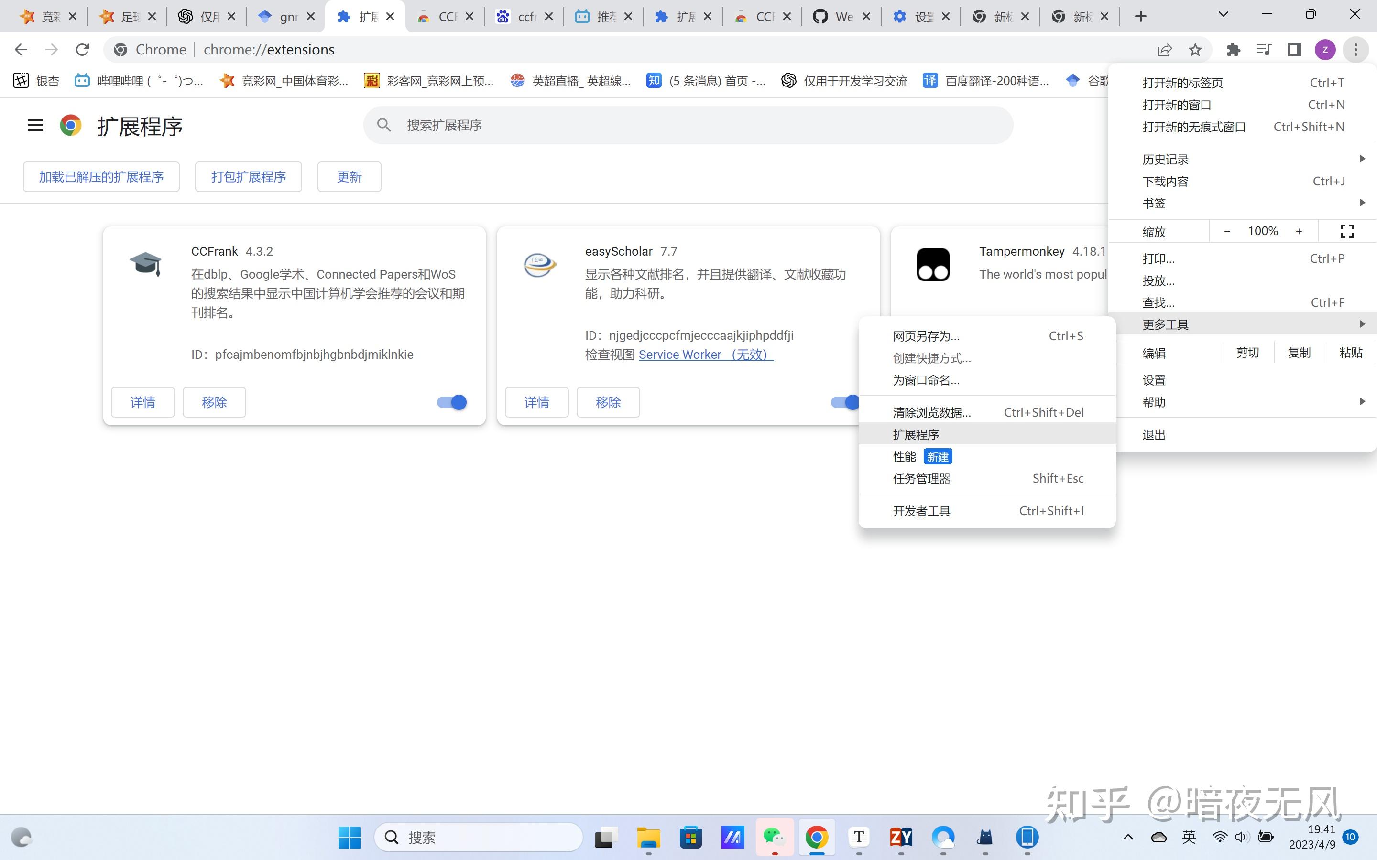The width and height of the screenshot is (1377, 860).
Task: Click the Windows taskbar 搜索 box
Action: coord(479,837)
